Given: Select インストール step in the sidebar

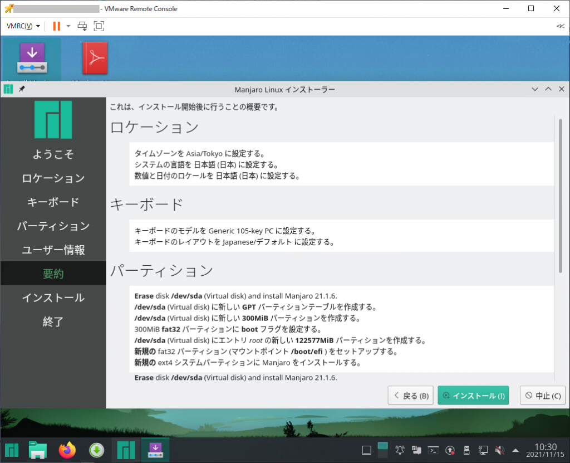Looking at the screenshot, I should tap(53, 298).
